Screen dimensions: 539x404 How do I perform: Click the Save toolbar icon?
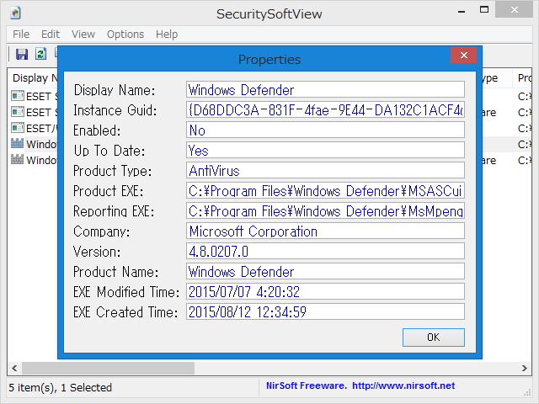[22, 54]
